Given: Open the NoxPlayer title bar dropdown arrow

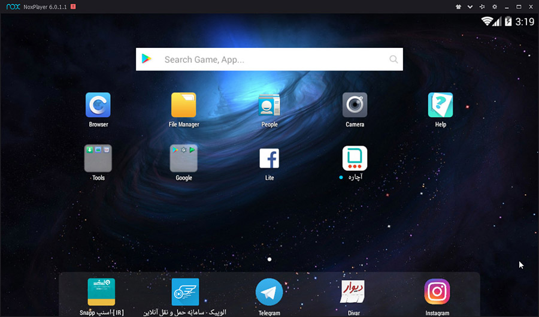Looking at the screenshot, I should point(470,7).
